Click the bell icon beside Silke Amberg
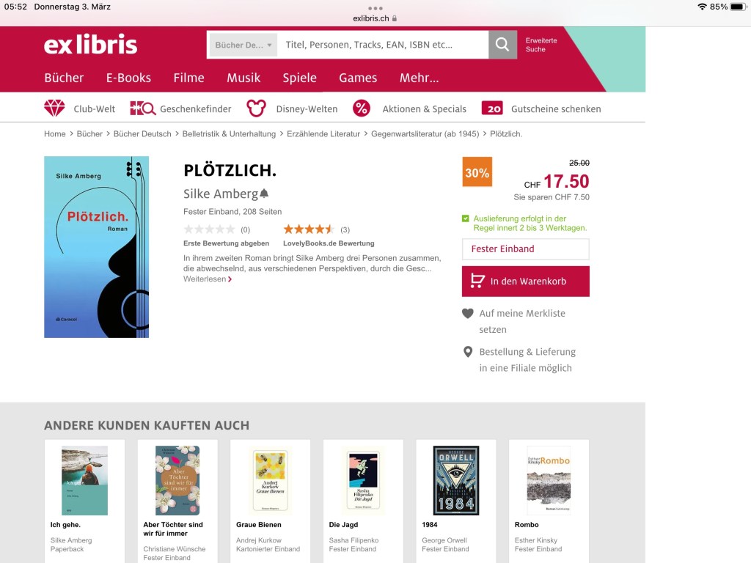This screenshot has height=563, width=751. (x=264, y=194)
